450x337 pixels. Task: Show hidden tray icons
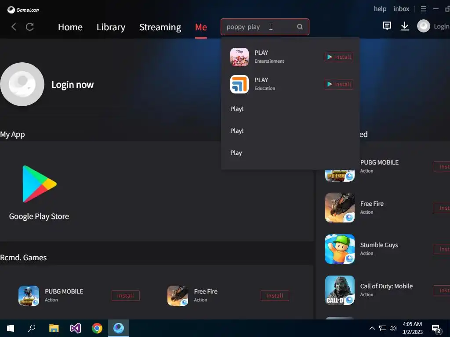(372, 328)
